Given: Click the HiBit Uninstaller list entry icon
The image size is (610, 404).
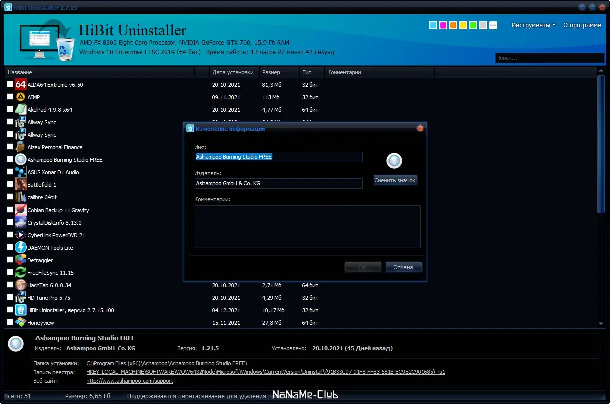Looking at the screenshot, I should [x=21, y=310].
